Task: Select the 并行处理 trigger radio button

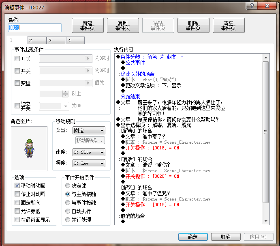Action: (68, 220)
